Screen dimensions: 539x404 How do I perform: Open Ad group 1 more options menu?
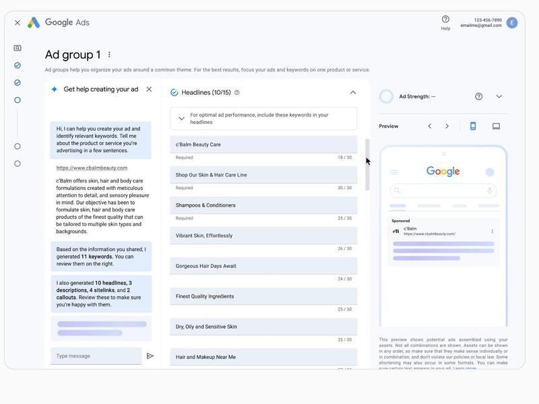[109, 55]
